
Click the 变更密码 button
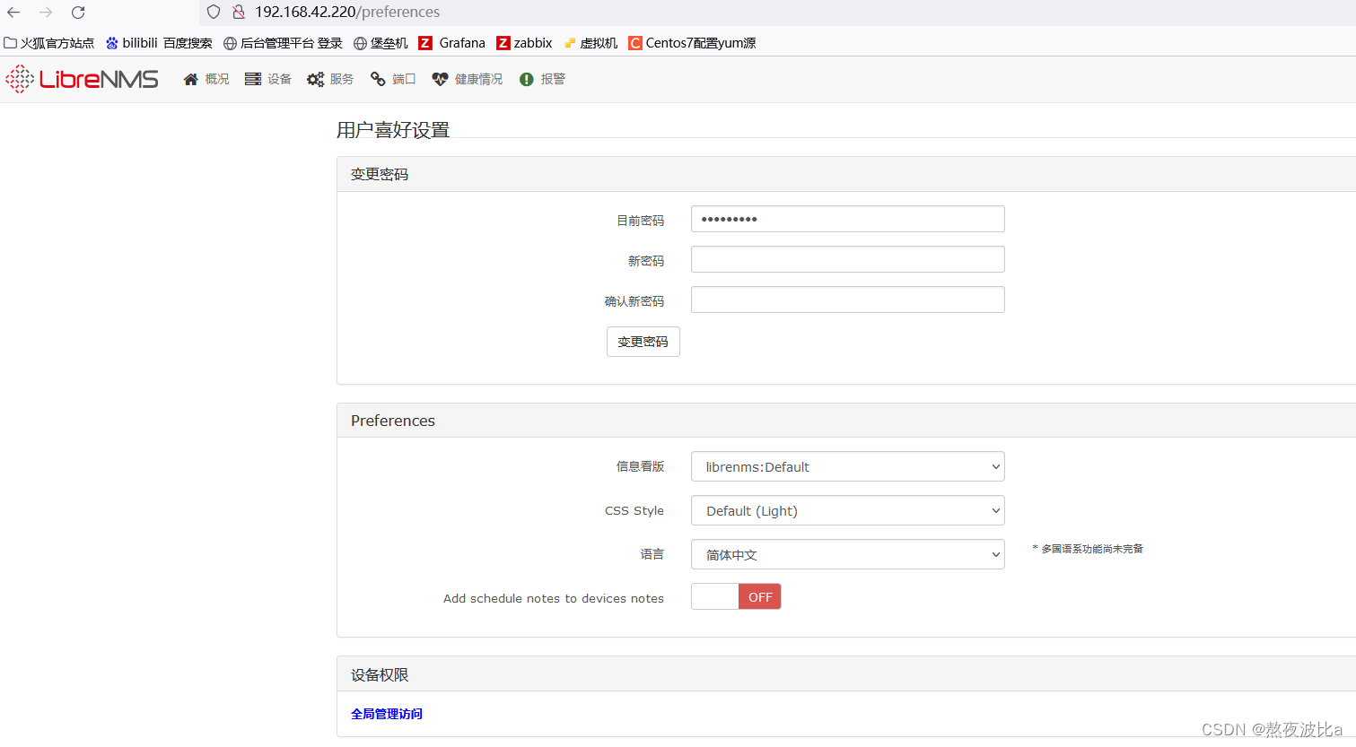point(643,342)
